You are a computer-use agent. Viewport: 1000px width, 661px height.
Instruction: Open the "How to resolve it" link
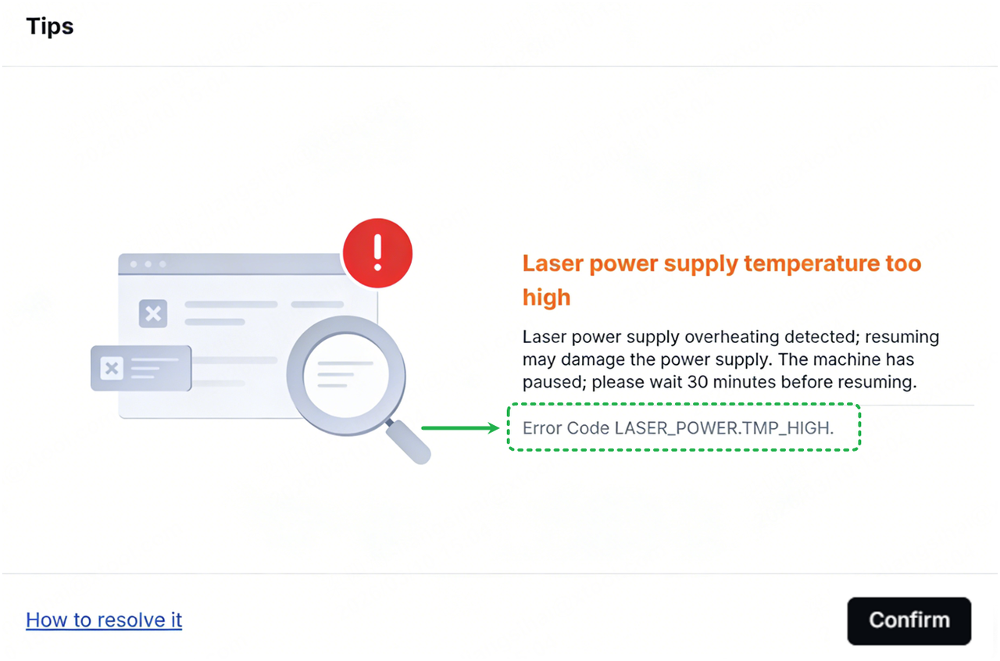click(104, 620)
